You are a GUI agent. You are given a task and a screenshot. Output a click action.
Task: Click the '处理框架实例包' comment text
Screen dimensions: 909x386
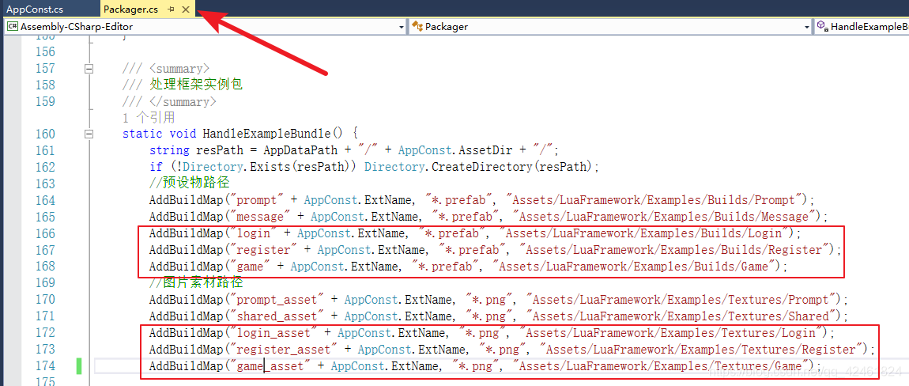tap(196, 85)
